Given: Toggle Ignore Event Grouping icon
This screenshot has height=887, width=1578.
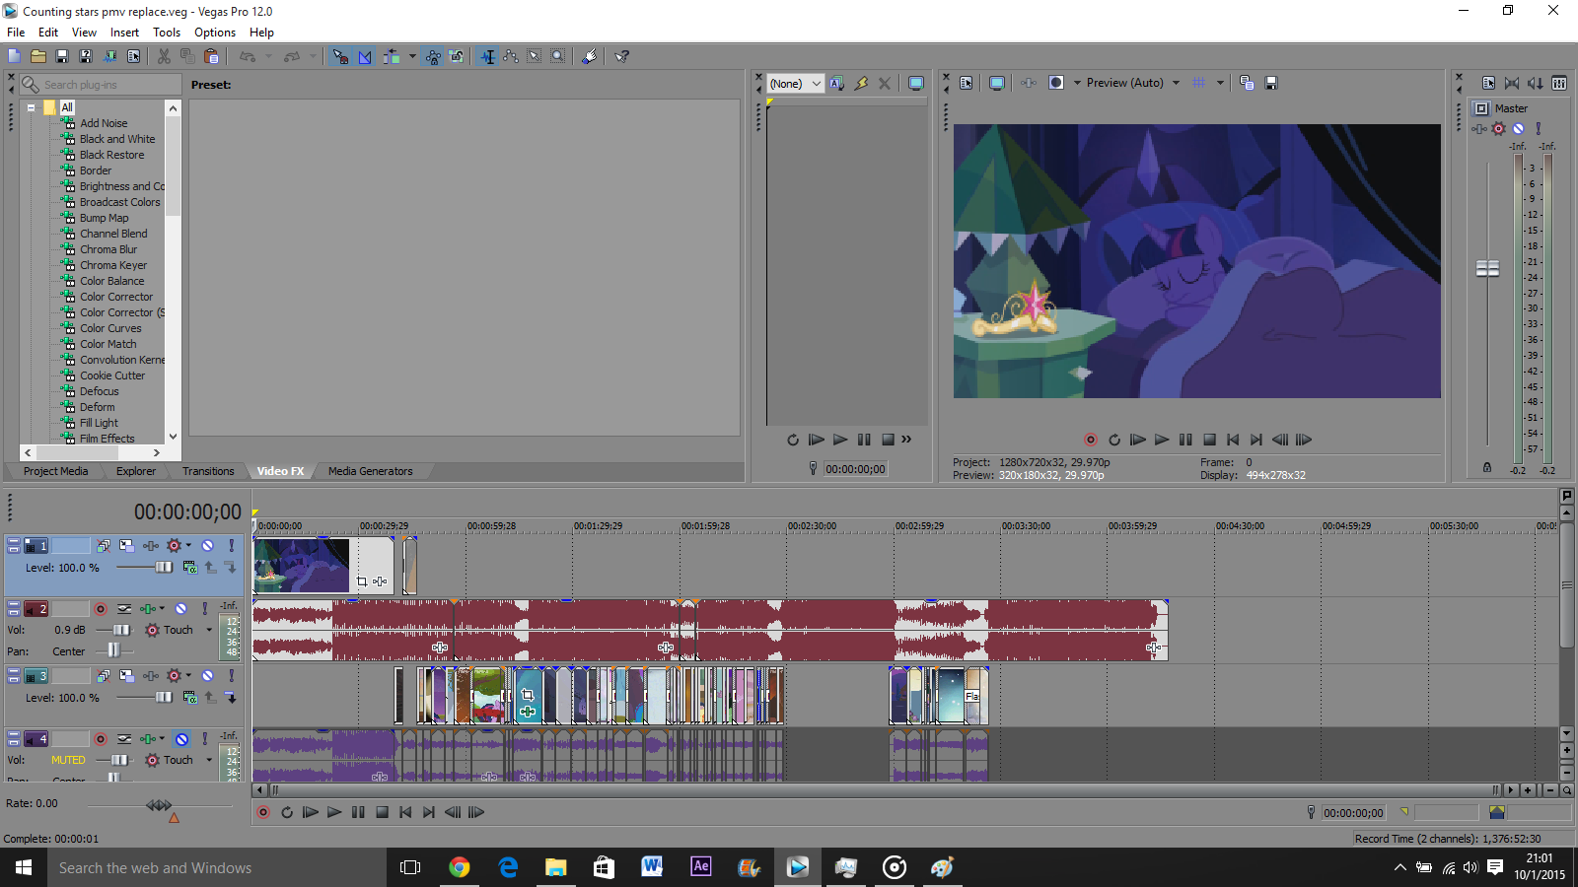Looking at the screenshot, I should 457,56.
